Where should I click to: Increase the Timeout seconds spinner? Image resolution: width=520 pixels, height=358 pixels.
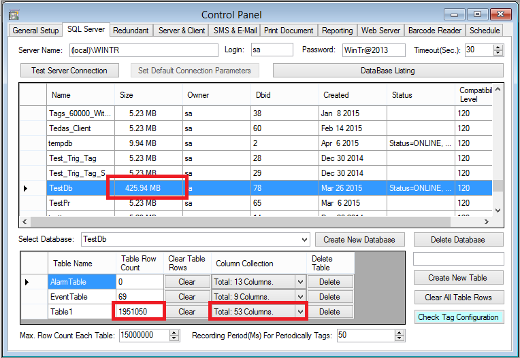point(498,48)
